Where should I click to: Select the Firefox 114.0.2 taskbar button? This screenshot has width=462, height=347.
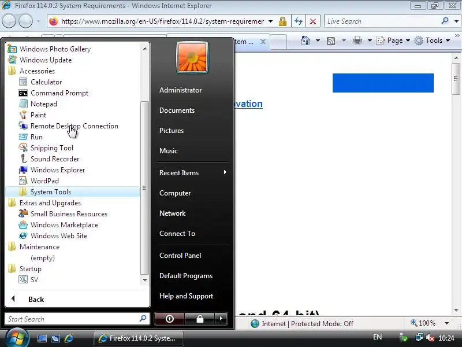click(x=139, y=338)
